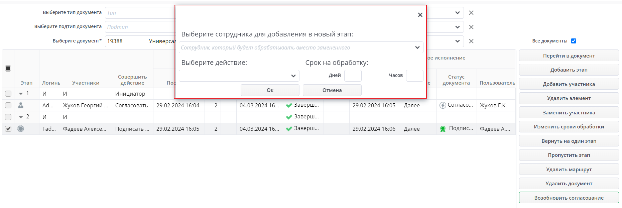Click the Жуков Георгий participant cell
The image size is (622, 208).
pos(86,105)
